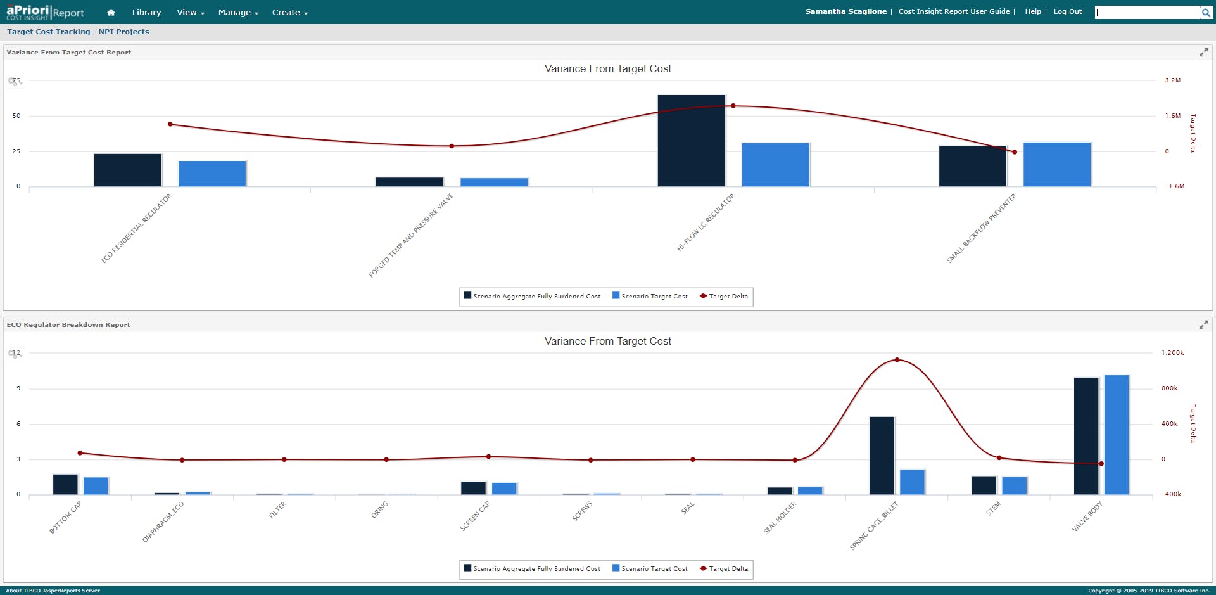The width and height of the screenshot is (1216, 595).
Task: Open the Help link
Action: 1033,11
